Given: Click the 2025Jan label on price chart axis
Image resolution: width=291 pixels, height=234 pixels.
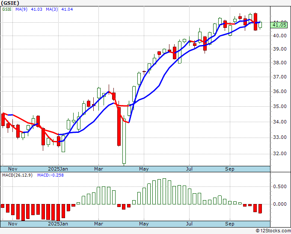Looking at the screenshot, I should pos(58,169).
